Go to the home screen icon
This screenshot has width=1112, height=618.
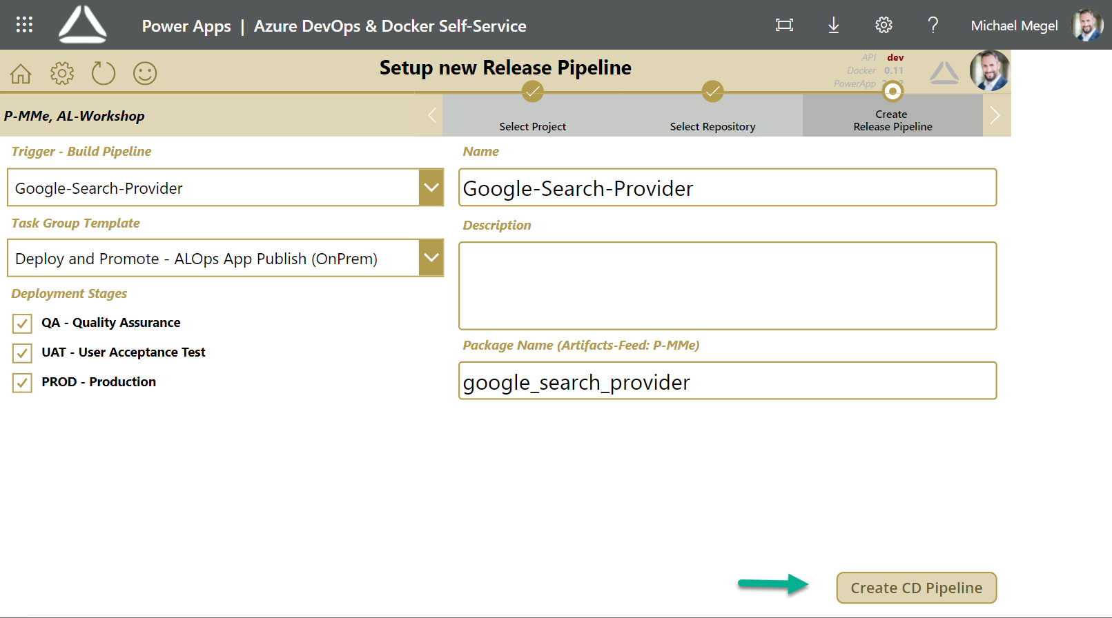pos(21,73)
